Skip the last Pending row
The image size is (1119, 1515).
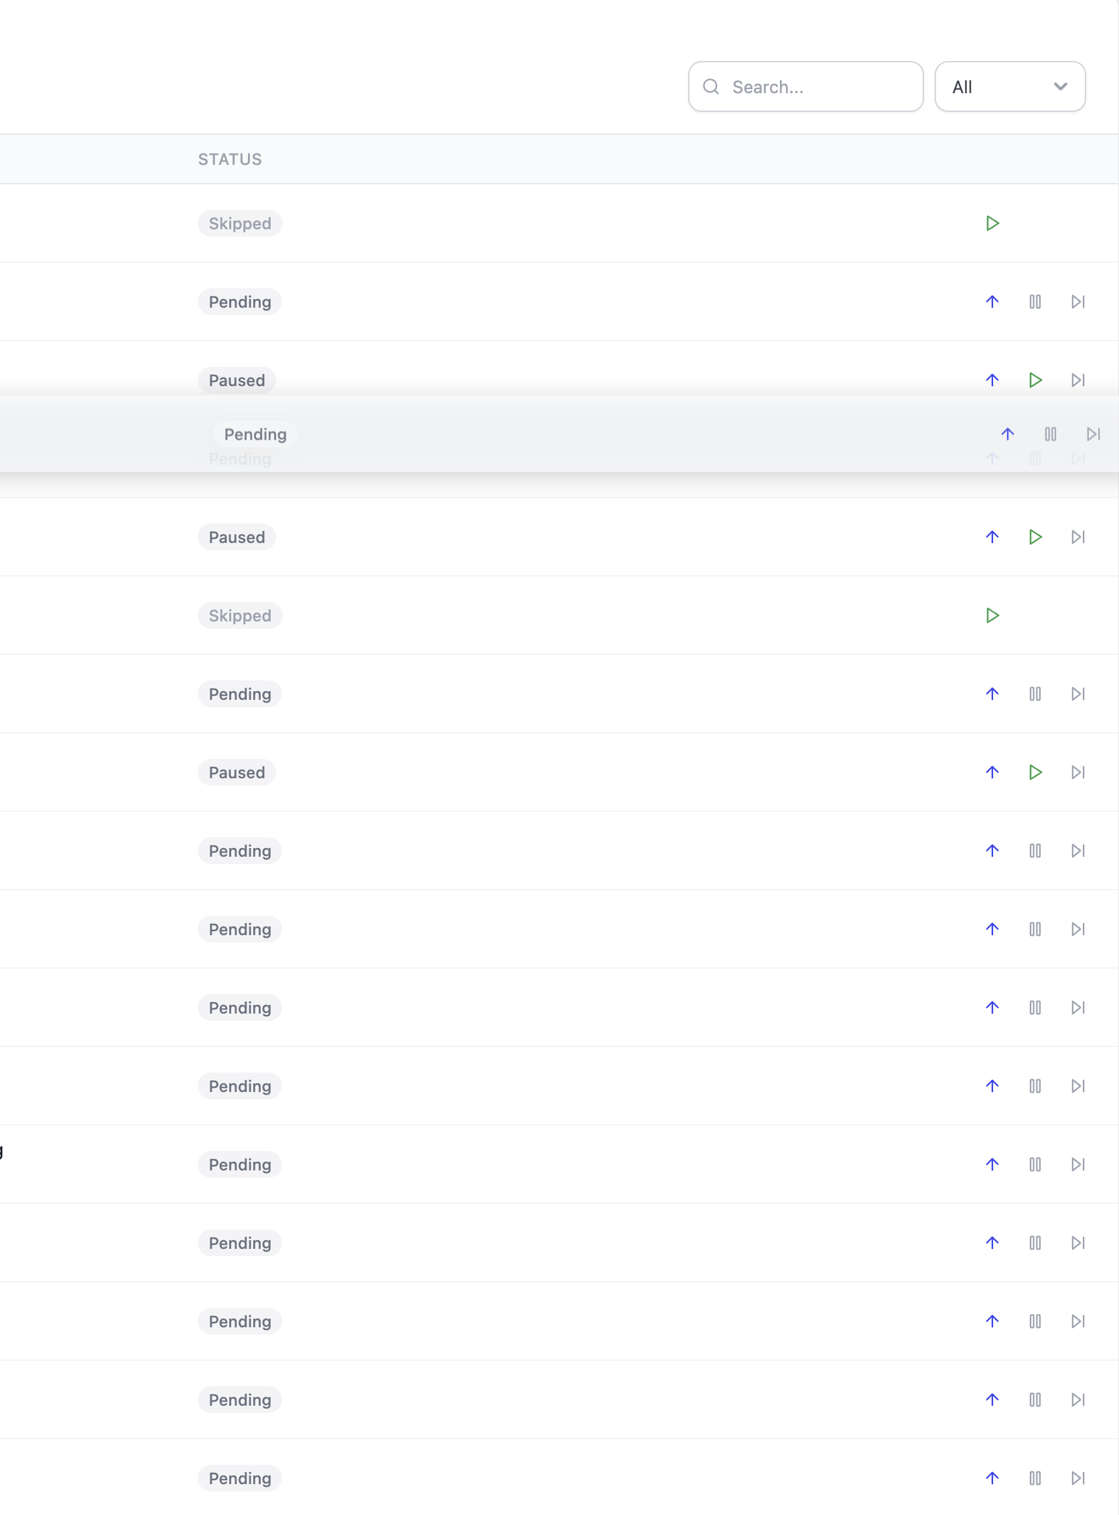(1078, 1478)
